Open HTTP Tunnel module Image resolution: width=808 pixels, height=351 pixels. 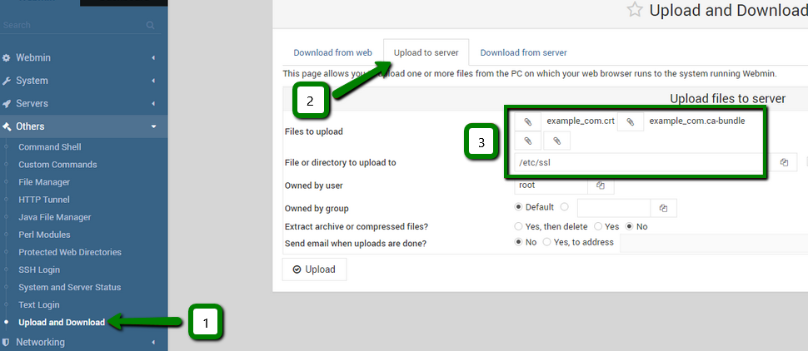pyautogui.click(x=44, y=200)
